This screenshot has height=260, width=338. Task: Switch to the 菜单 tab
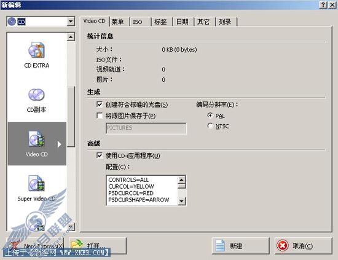pyautogui.click(x=118, y=22)
